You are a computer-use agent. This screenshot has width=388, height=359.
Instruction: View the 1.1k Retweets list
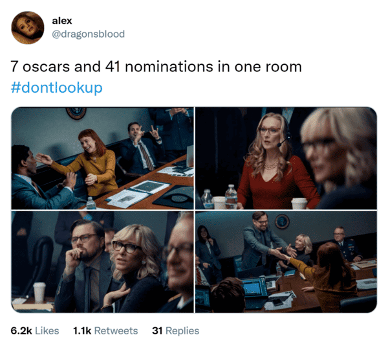(x=105, y=330)
